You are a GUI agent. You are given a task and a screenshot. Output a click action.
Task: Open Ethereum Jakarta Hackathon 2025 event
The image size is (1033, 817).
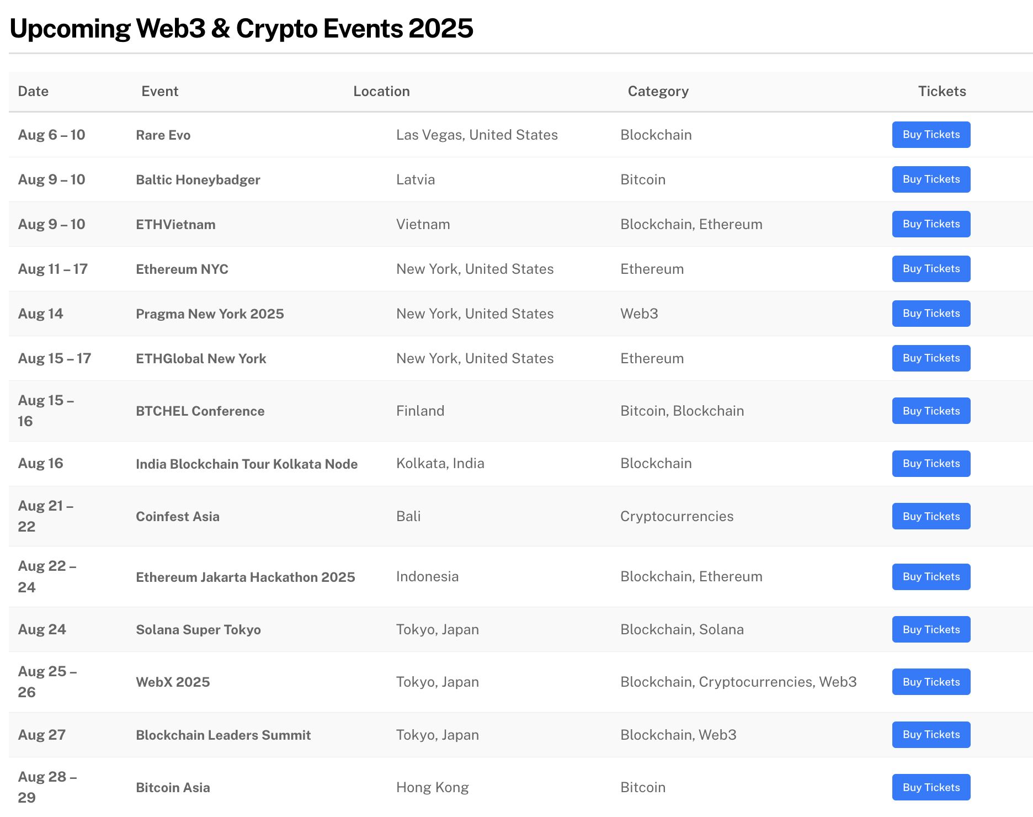pos(246,577)
